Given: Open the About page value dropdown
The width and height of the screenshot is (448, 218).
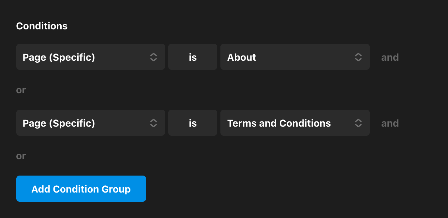Looking at the screenshot, I should 295,57.
